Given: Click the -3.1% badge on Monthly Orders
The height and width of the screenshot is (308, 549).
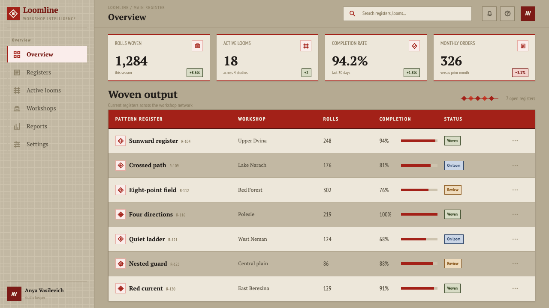Looking at the screenshot, I should 520,73.
